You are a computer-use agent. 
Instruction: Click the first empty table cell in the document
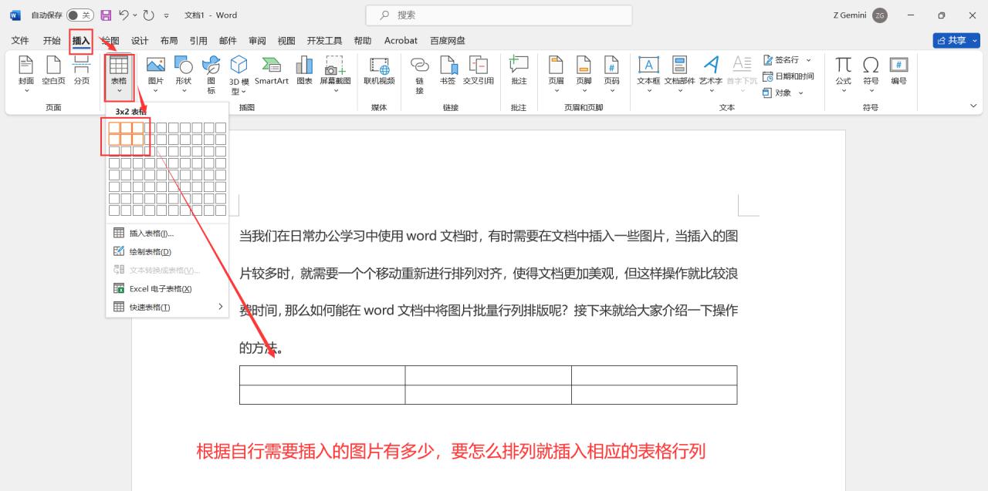(322, 375)
